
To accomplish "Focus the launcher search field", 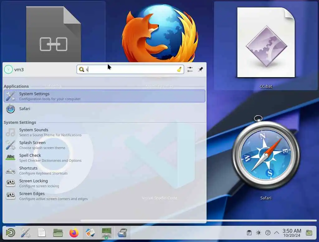I will click(x=130, y=69).
